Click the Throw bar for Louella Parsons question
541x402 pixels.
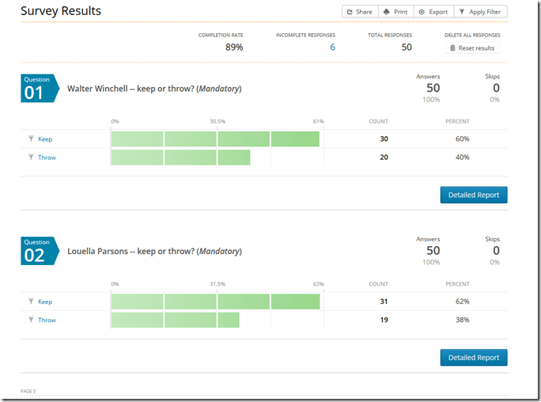click(175, 320)
